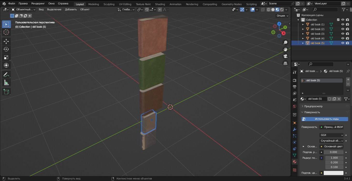Switch to the Shading workspace tab

point(160,4)
